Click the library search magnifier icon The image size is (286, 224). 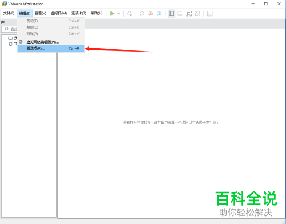click(6, 29)
